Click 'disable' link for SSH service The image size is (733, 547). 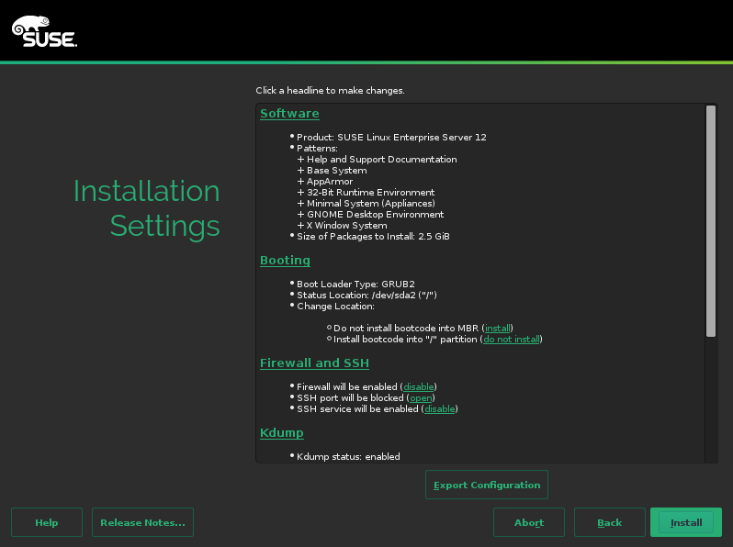(439, 408)
